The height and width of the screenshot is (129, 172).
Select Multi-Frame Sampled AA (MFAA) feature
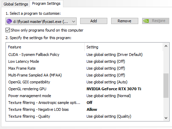coord(35,75)
